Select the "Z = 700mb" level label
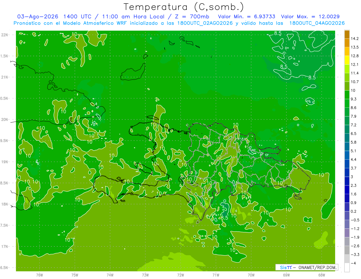The height and width of the screenshot is (279, 361). pos(192,17)
